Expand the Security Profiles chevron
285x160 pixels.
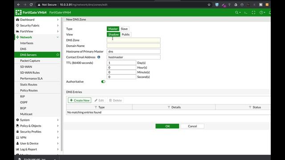pyautogui.click(x=57, y=132)
